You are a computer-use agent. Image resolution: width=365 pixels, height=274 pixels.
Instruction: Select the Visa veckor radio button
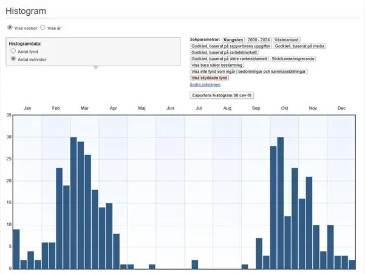coord(10,27)
